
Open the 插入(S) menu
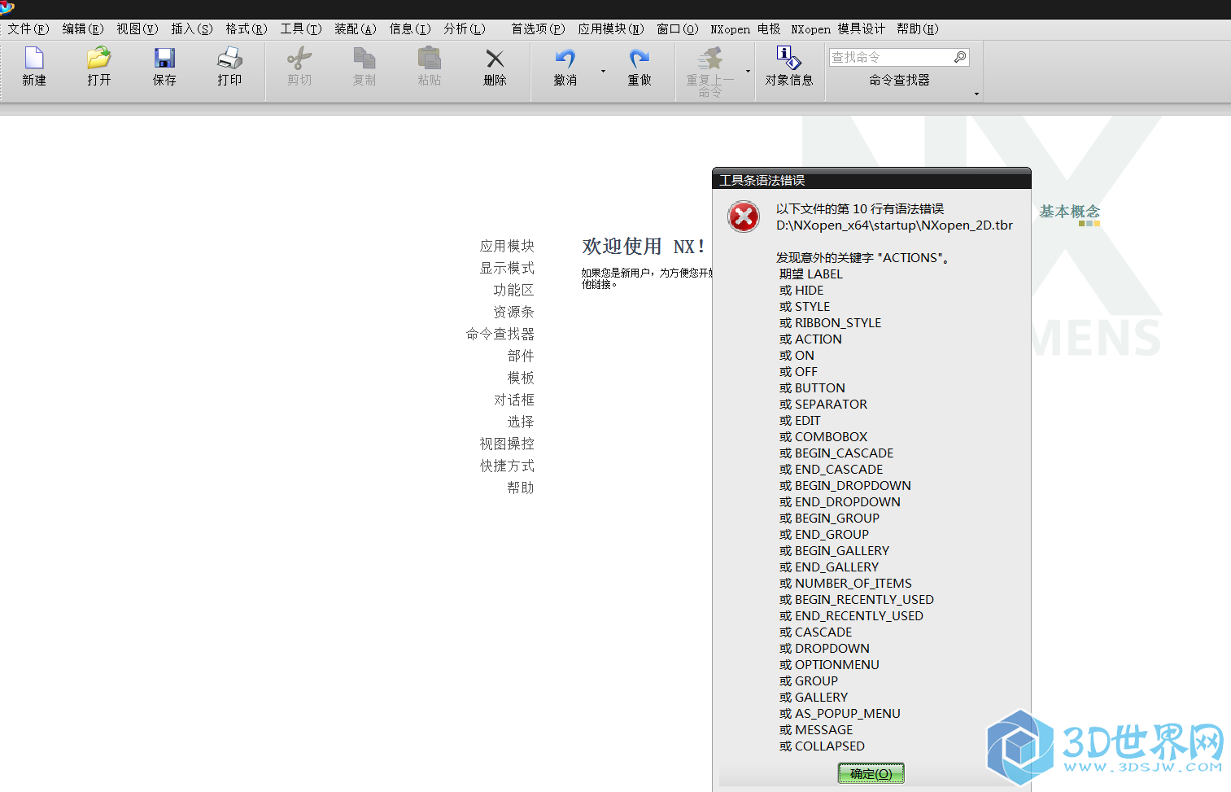tap(192, 29)
